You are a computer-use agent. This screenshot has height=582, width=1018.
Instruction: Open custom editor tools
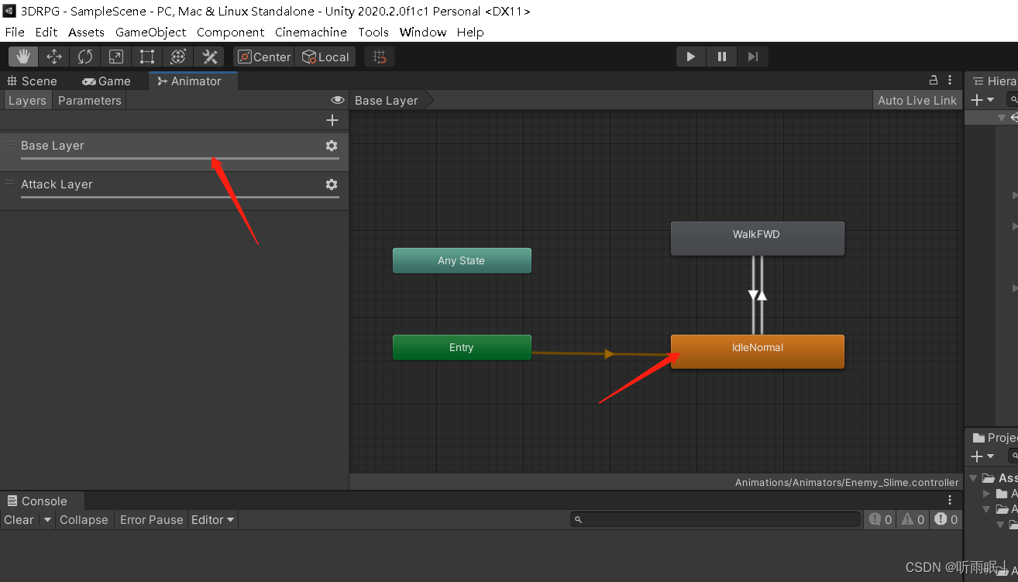click(x=209, y=57)
